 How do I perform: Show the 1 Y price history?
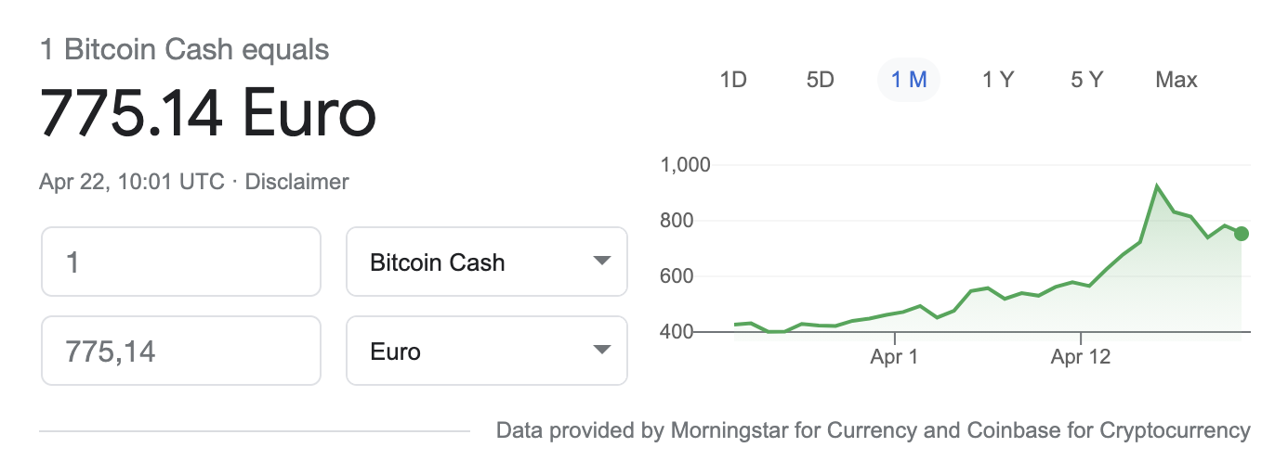tap(997, 80)
